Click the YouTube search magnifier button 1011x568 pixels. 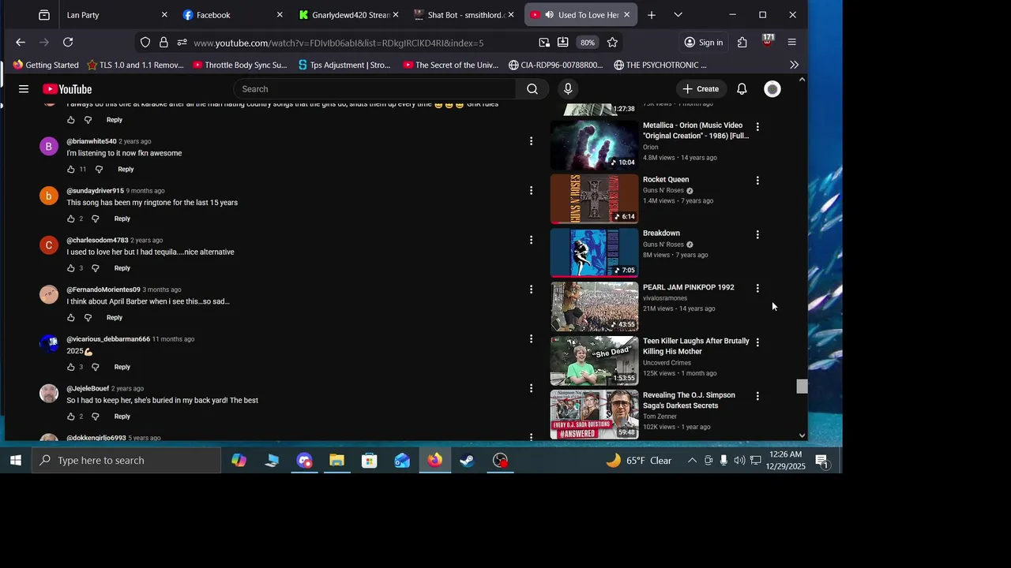[532, 89]
